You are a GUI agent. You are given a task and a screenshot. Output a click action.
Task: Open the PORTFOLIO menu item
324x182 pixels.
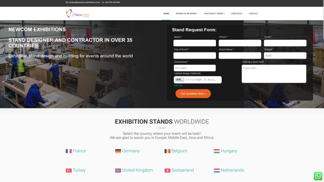[x=237, y=14]
